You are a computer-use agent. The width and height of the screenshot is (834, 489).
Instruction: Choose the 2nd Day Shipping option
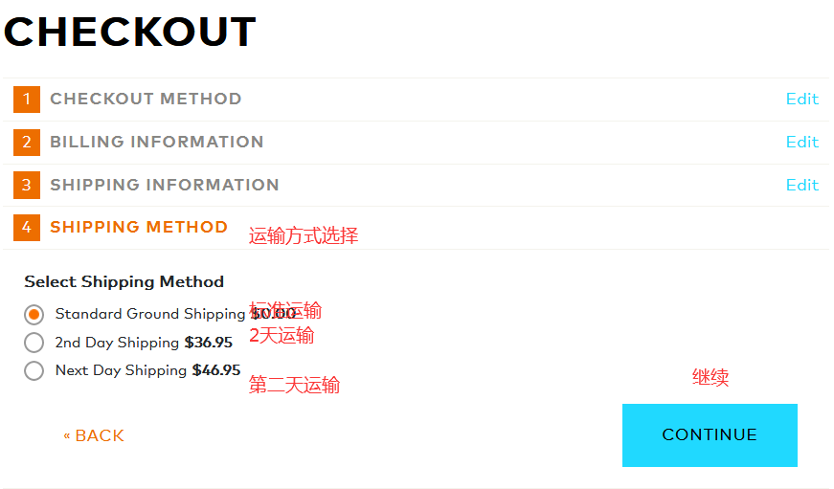pyautogui.click(x=34, y=343)
